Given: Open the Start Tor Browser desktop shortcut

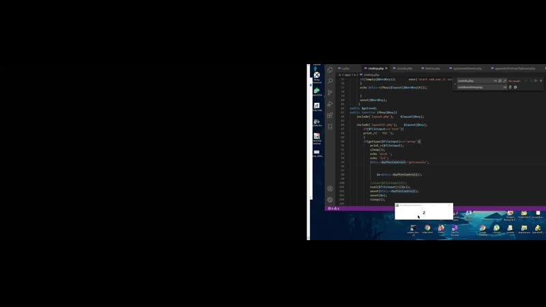Looking at the screenshot, I should [455, 230].
